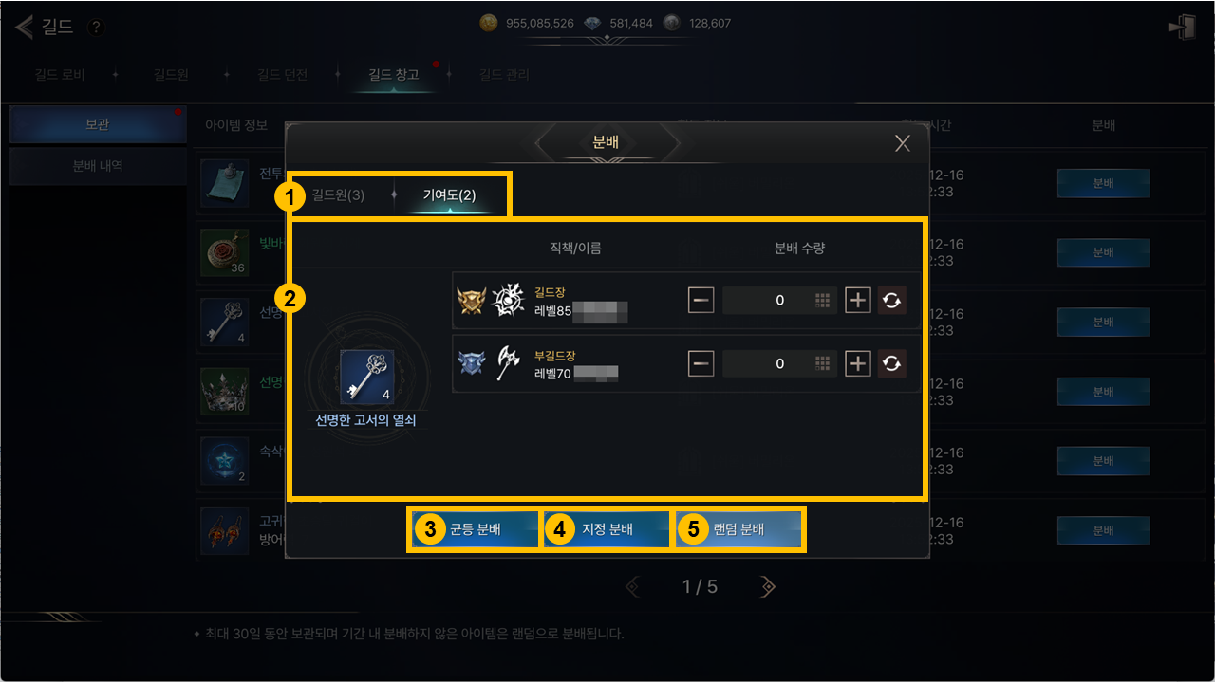1215x683 pixels.
Task: Open keypad icon in 부길드장 quantity field
Action: click(823, 363)
